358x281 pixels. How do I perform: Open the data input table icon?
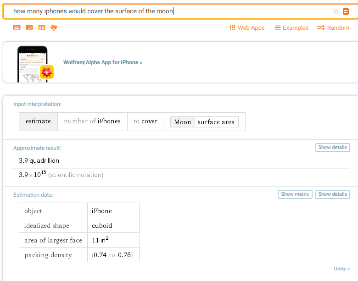click(42, 28)
